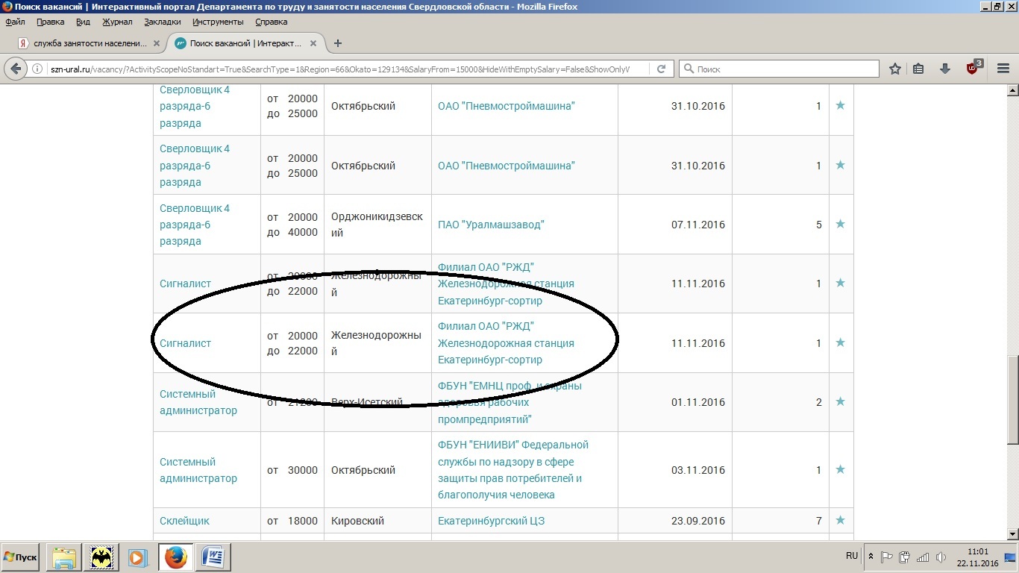Switch to 'служба занятости населени' tab

(90, 43)
